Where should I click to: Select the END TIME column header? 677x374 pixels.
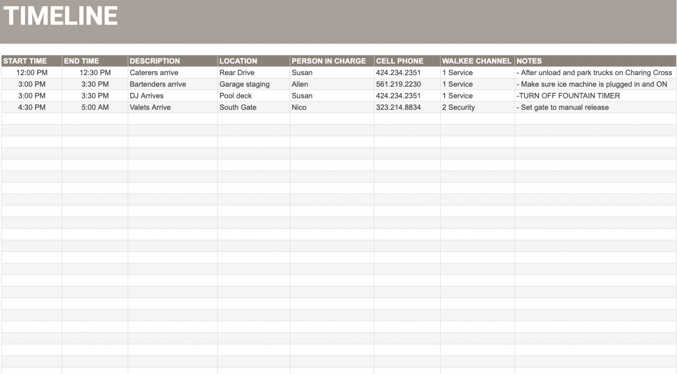[x=82, y=61]
